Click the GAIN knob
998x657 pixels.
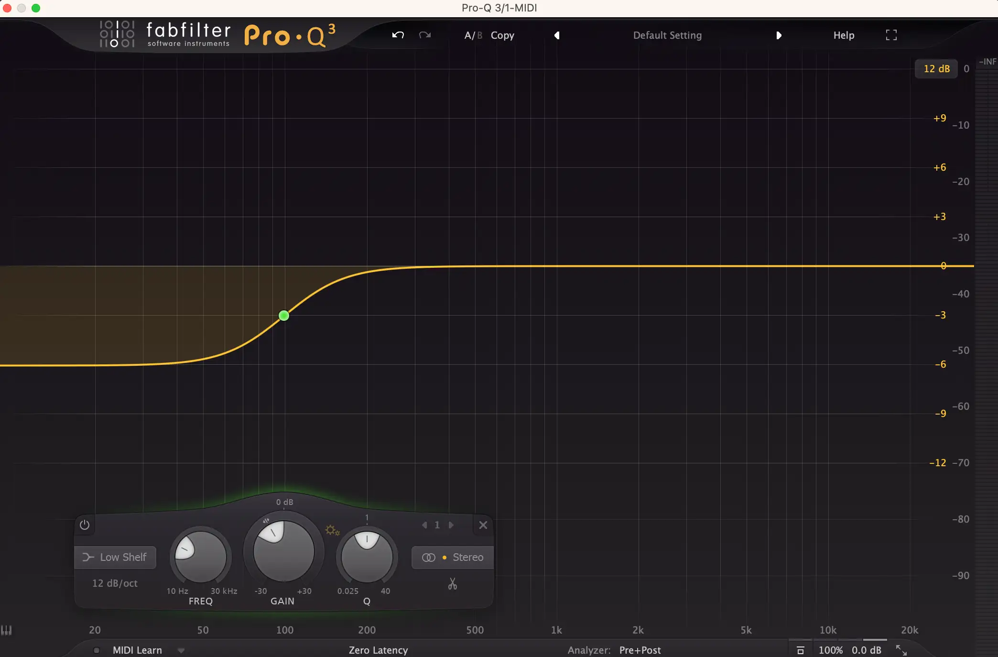click(x=283, y=551)
